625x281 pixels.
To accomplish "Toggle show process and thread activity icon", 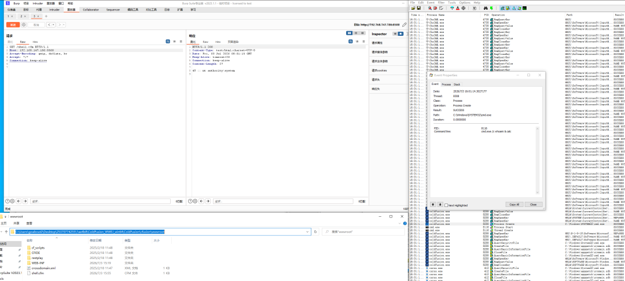I will [x=519, y=8].
